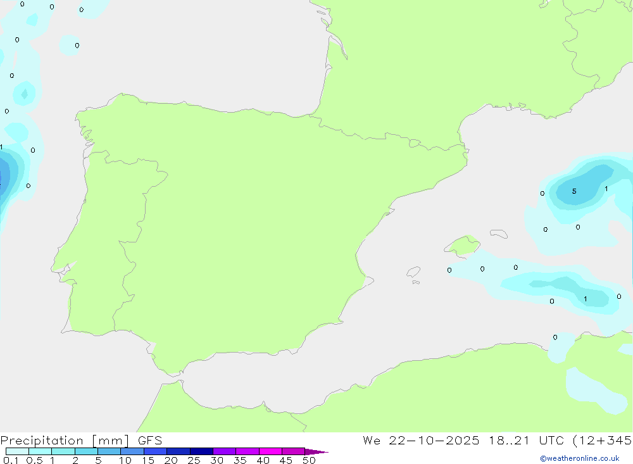Click the Ibiza island outline
This screenshot has height=464, width=633.
point(413,272)
